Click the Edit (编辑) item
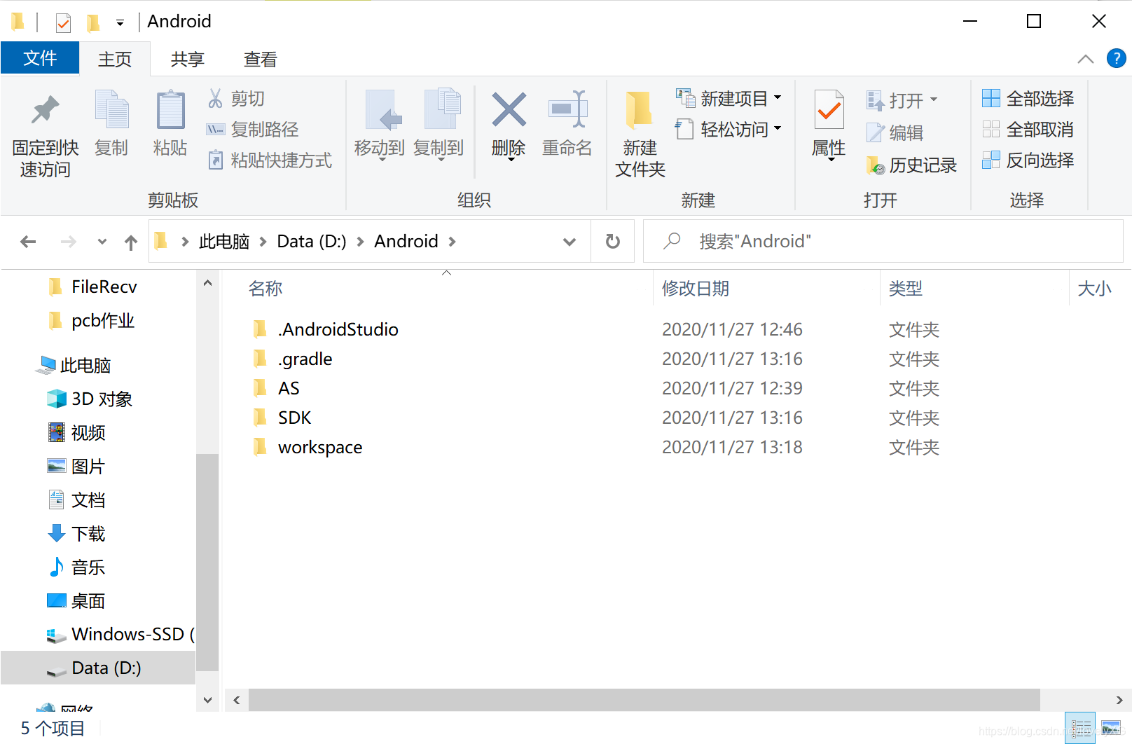1132x744 pixels. coord(895,132)
